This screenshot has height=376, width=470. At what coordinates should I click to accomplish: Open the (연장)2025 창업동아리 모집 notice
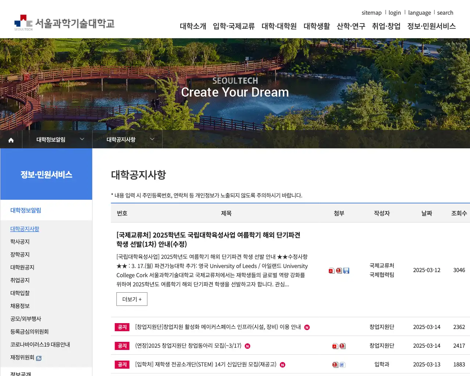click(x=188, y=346)
